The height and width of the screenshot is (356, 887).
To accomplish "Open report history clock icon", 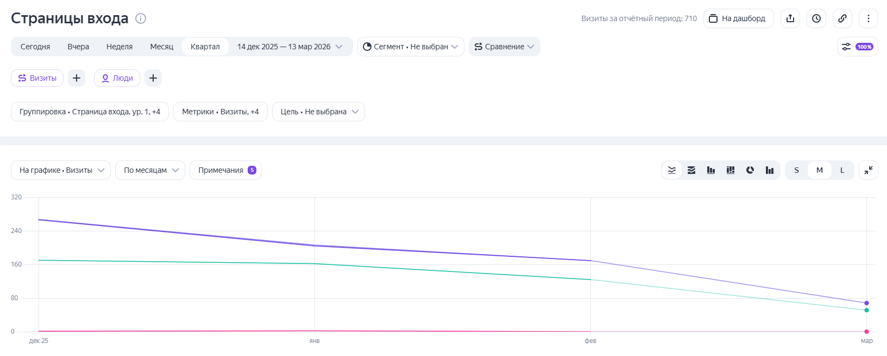I will point(816,18).
